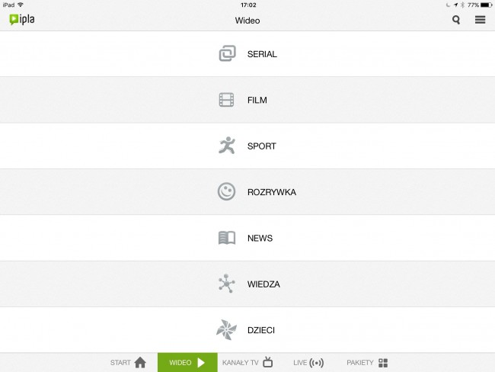The width and height of the screenshot is (495, 372).
Task: Select the SPORT running figure icon
Action: coord(227,146)
